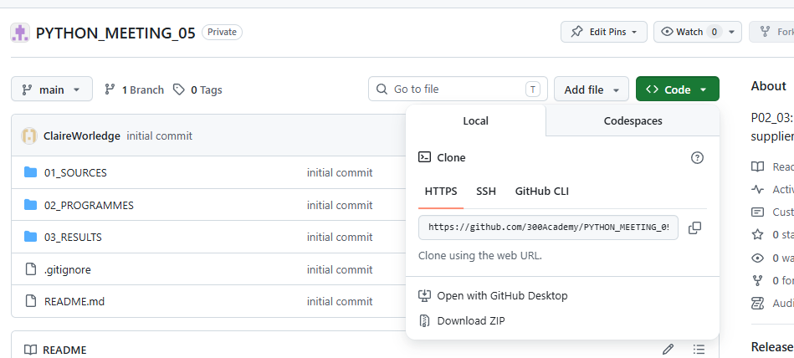This screenshot has width=794, height=358.
Task: Click the file icon for README.md
Action: tap(31, 301)
